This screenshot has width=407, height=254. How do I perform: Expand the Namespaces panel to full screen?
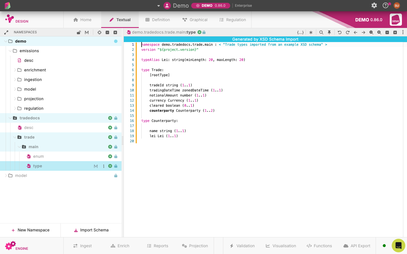click(6, 32)
